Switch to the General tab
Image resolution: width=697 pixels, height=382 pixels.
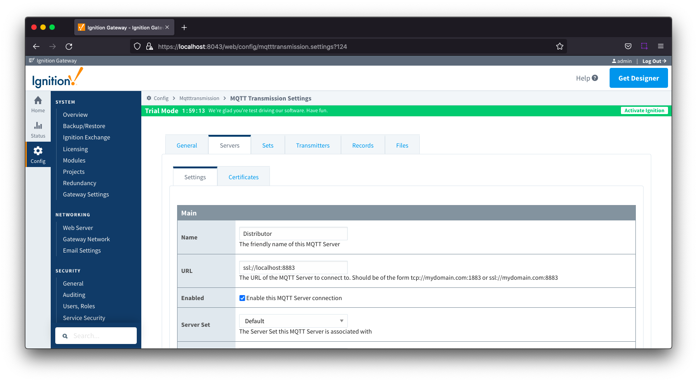coord(187,145)
